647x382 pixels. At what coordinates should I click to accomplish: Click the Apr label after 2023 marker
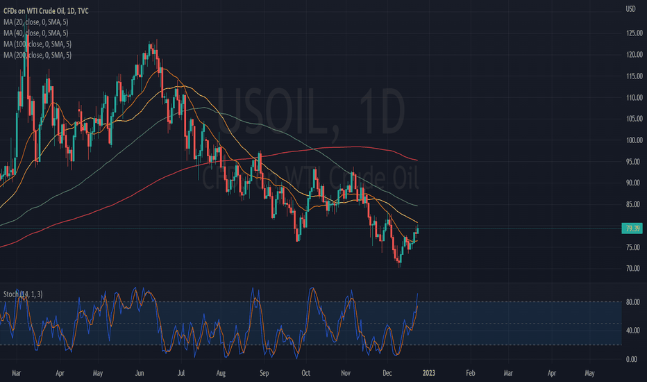click(552, 373)
